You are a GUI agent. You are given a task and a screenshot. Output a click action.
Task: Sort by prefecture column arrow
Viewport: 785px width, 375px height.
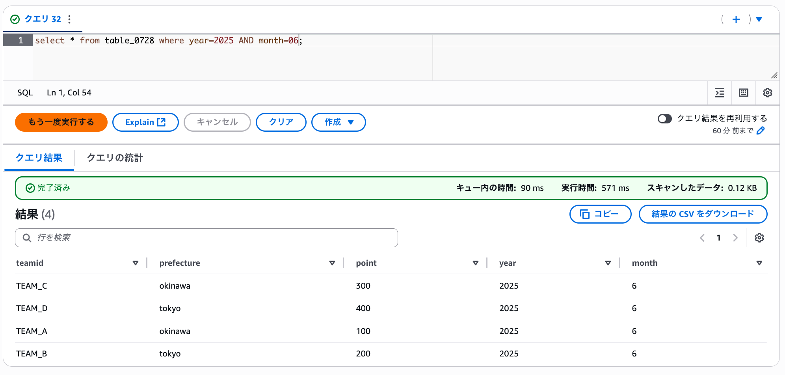tap(332, 263)
